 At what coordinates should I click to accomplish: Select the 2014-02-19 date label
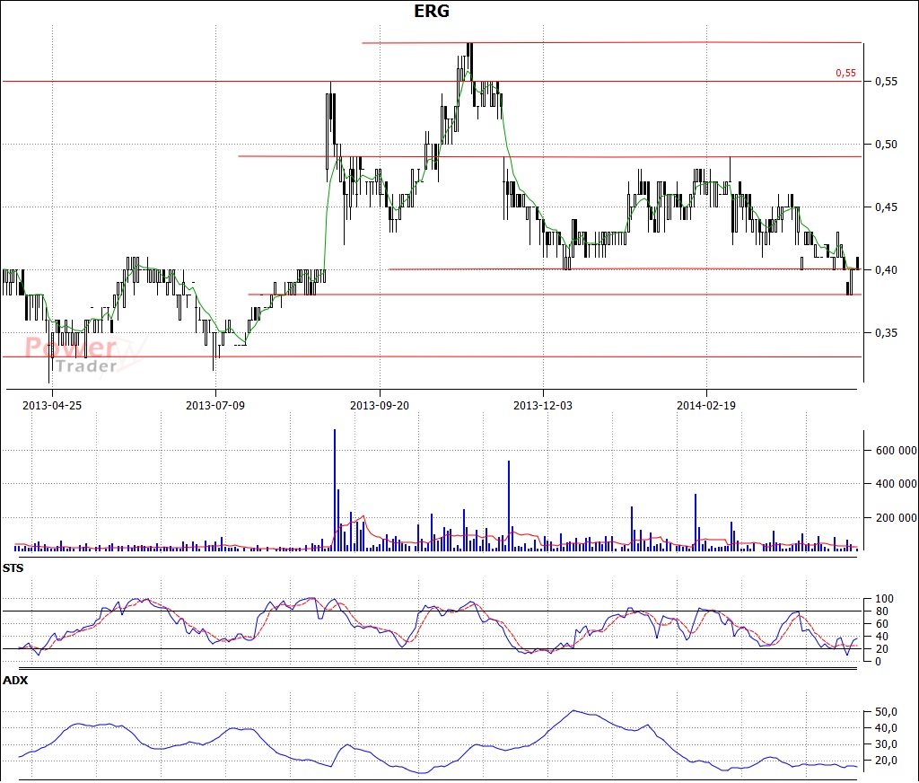click(706, 405)
